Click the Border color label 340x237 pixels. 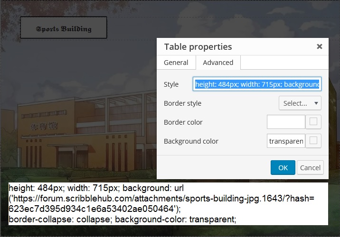[x=183, y=122]
